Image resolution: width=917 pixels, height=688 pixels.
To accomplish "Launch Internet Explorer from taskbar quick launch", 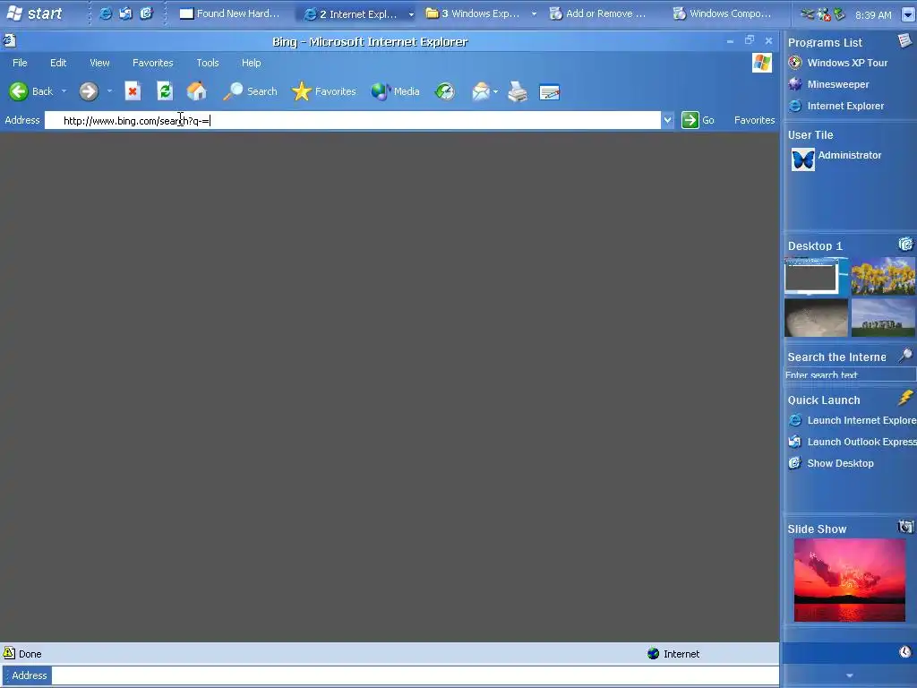I will (106, 13).
